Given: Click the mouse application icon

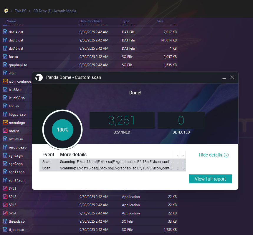Looking at the screenshot, I should coord(5,131).
